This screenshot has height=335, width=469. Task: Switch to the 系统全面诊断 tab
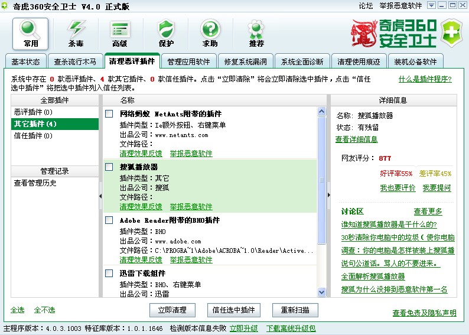tap(302, 61)
